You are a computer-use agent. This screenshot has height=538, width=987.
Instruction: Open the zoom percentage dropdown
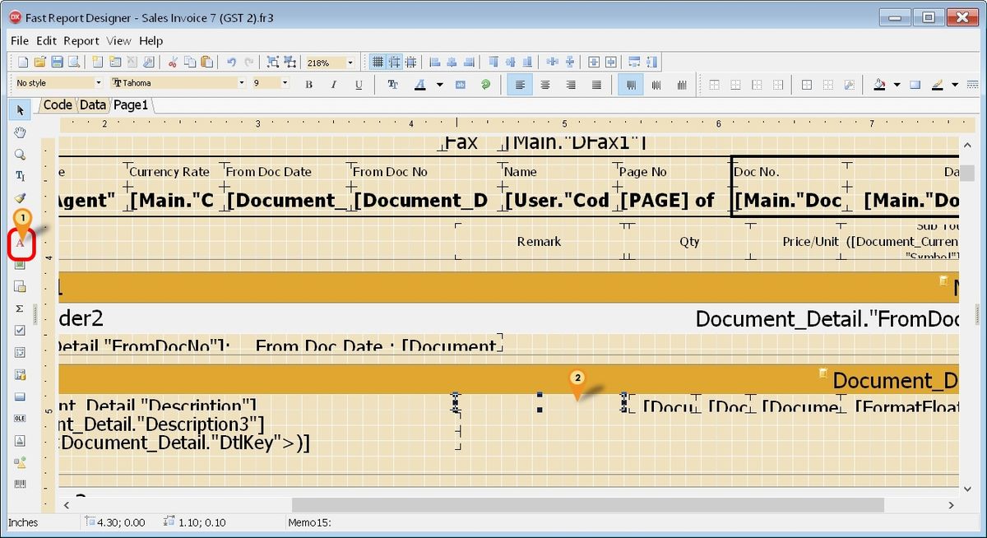350,63
